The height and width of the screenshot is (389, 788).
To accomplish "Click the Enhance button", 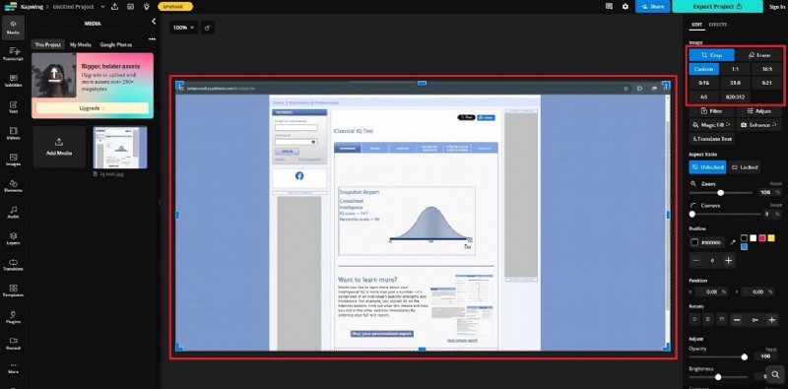I will click(x=758, y=125).
